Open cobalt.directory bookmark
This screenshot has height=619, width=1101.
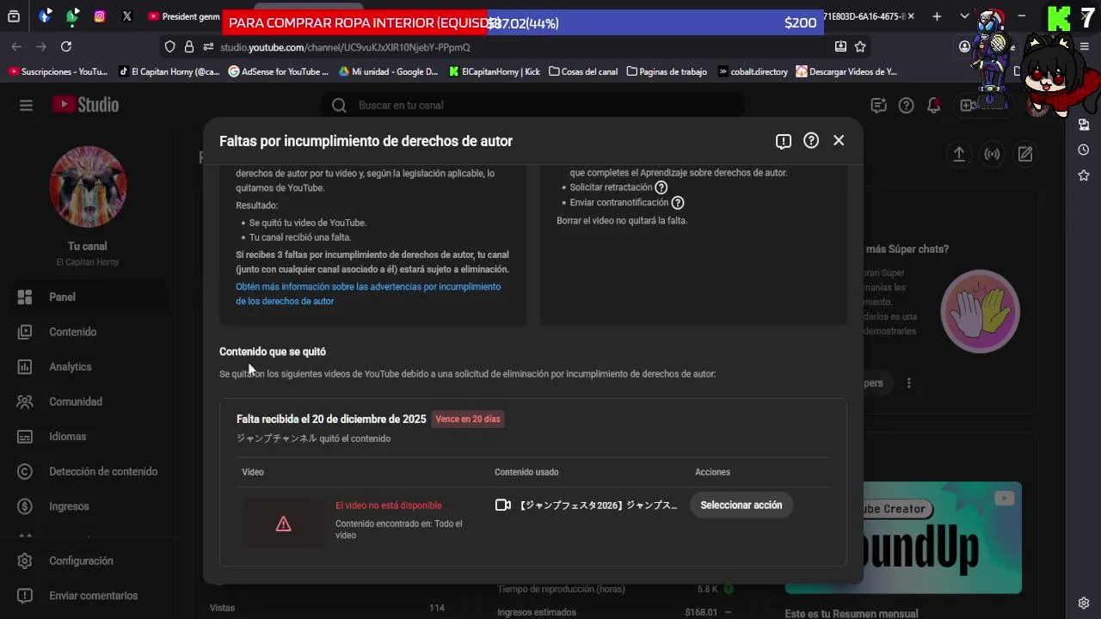(753, 72)
